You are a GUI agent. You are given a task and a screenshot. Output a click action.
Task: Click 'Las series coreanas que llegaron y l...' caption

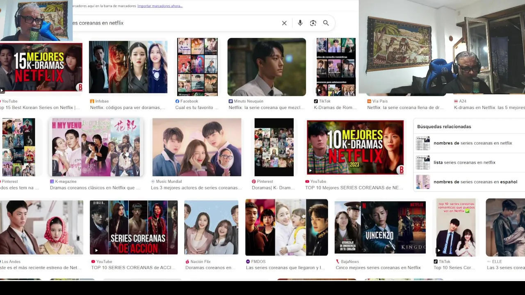pyautogui.click(x=285, y=268)
